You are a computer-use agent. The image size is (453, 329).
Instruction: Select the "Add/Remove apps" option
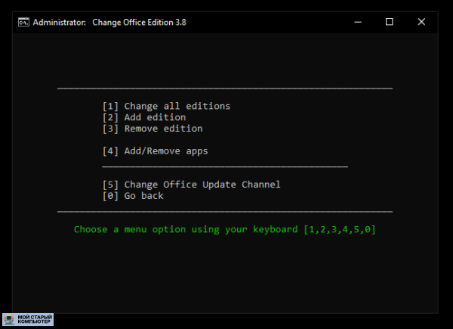click(166, 151)
